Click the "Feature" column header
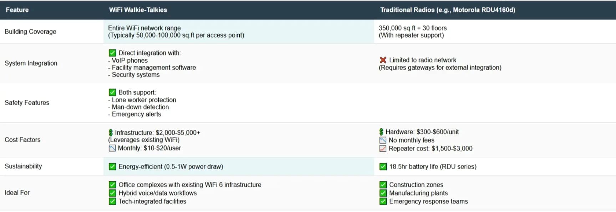 [x=17, y=10]
